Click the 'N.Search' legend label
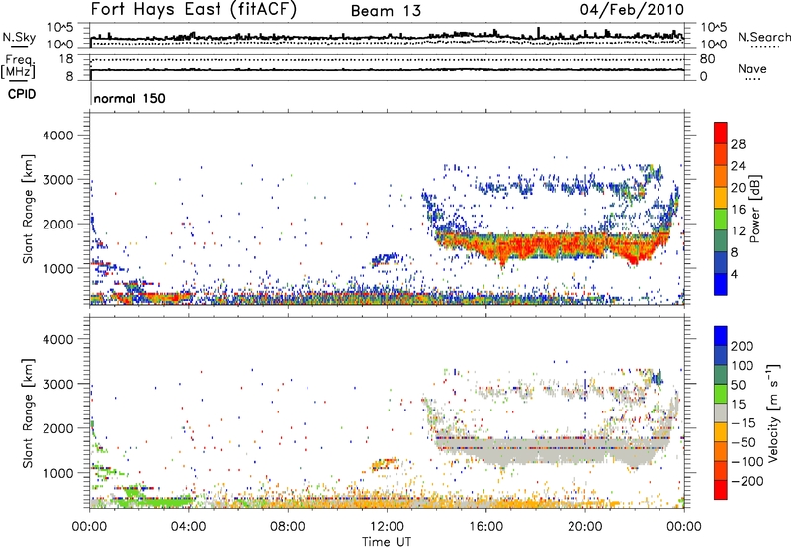The width and height of the screenshot is (791, 548). click(x=763, y=37)
